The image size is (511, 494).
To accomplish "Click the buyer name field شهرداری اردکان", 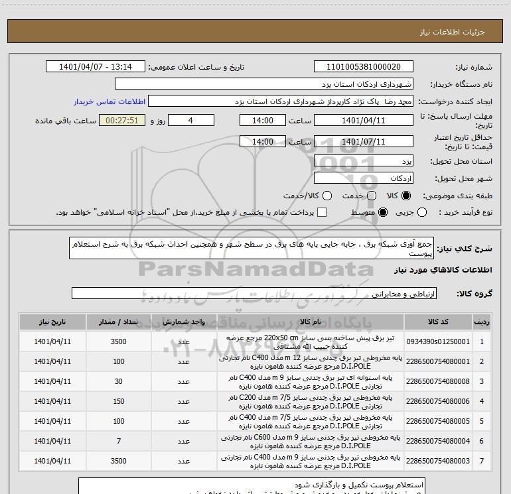I will (264, 84).
